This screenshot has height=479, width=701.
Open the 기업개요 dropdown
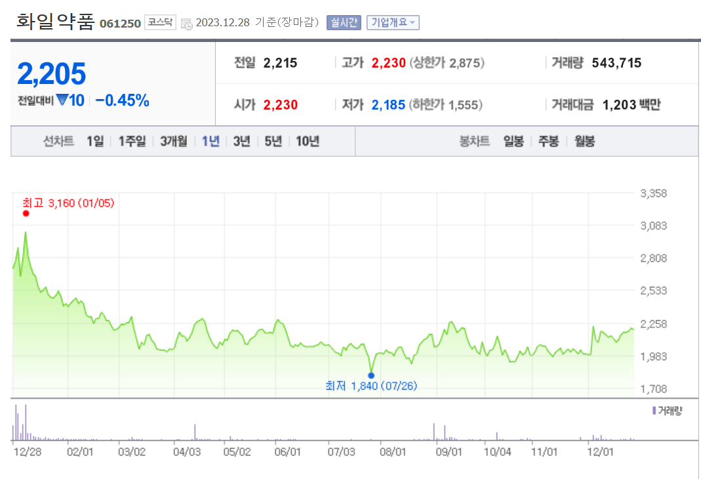(x=393, y=22)
